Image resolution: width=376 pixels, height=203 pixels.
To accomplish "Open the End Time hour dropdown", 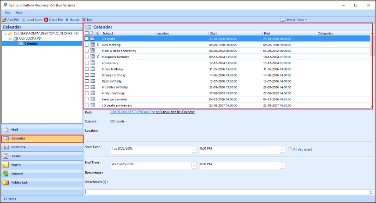I will (x=282, y=165).
